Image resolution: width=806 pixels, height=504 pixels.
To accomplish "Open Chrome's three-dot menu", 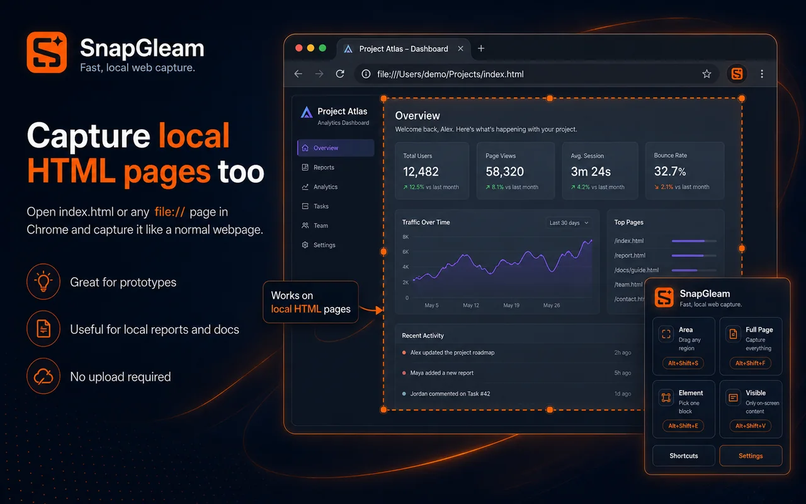I will 762,74.
